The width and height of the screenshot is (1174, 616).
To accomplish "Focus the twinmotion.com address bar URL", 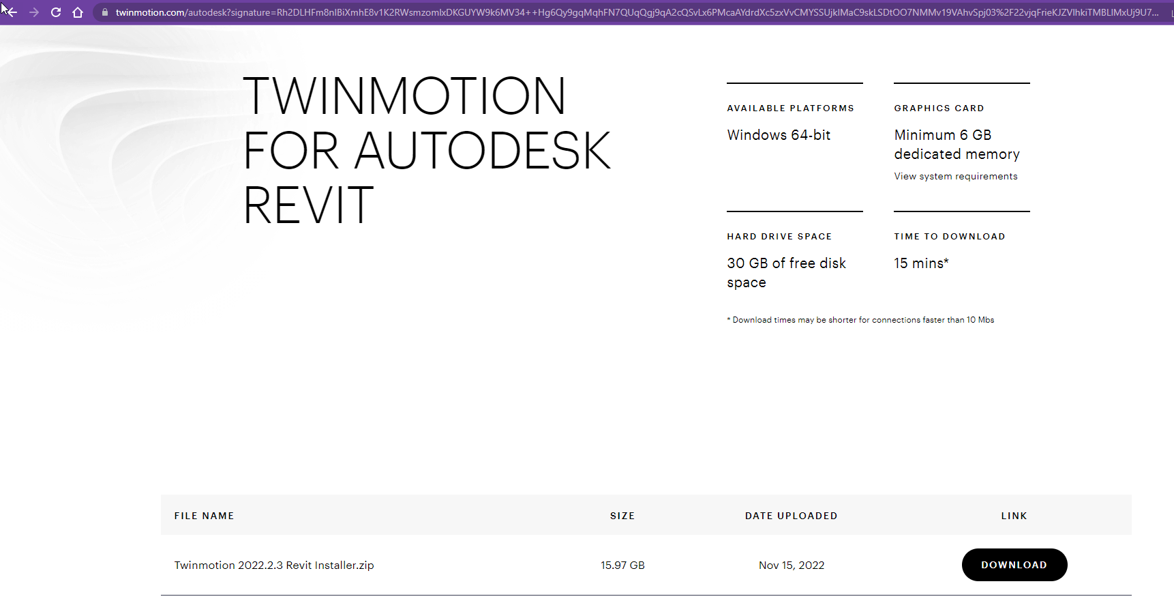I will click(636, 12).
